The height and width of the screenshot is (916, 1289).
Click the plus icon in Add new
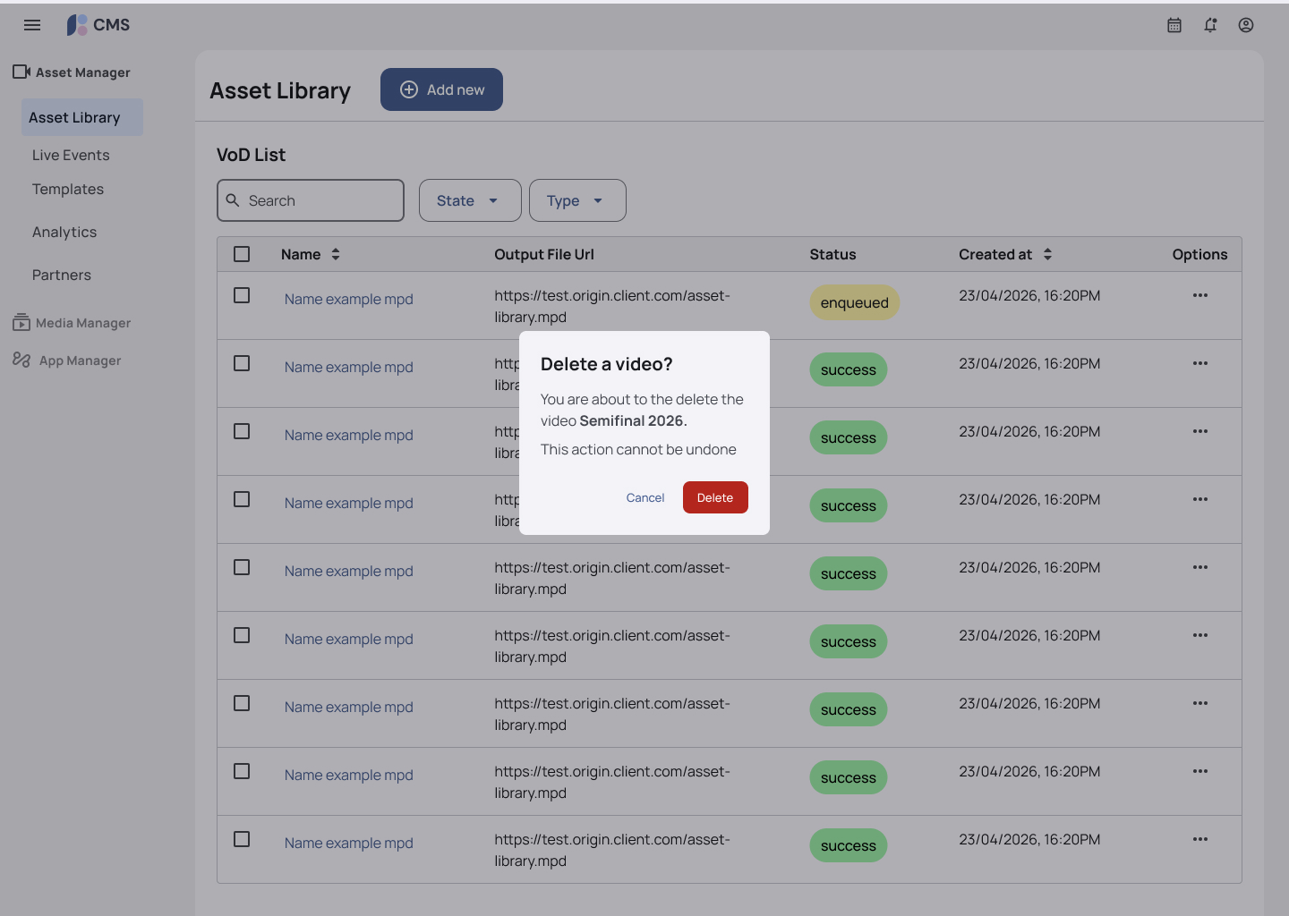[x=409, y=89]
